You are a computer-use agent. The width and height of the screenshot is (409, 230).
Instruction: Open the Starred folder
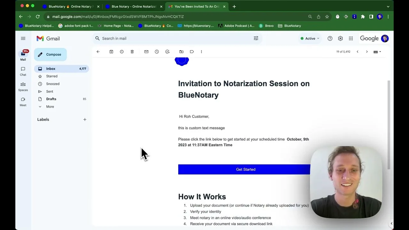(52, 76)
